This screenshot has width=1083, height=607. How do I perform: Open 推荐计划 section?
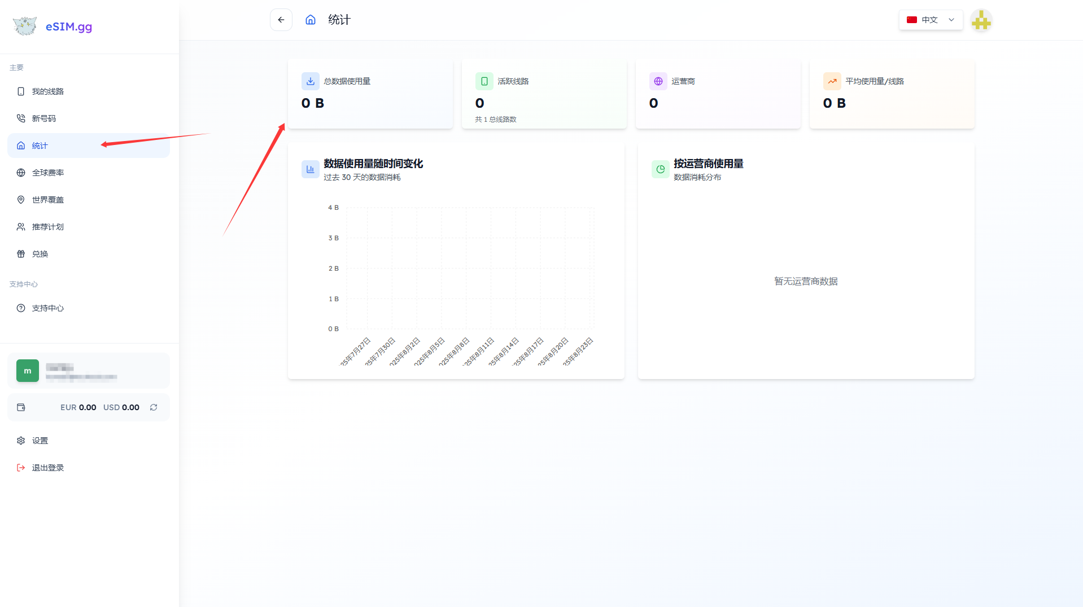[48, 227]
